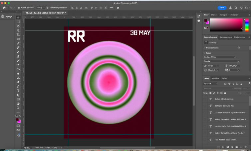Select the Type tool in the toolbar
Image resolution: width=251 pixels, height=151 pixels.
pyautogui.click(x=18, y=91)
